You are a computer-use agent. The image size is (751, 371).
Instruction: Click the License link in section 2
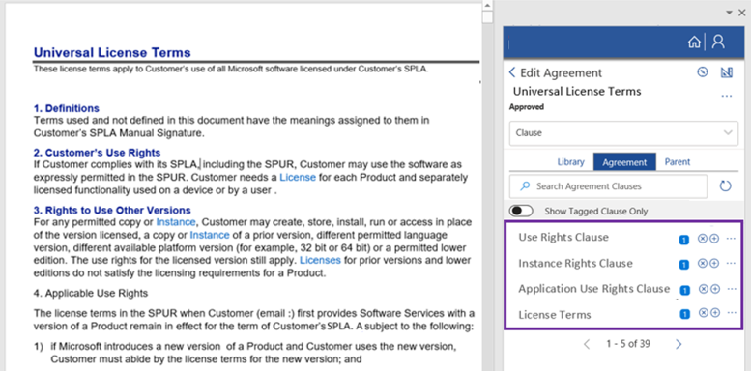(x=298, y=177)
